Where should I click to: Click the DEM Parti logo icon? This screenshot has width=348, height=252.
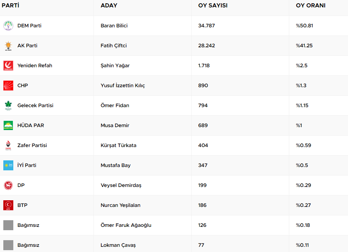pos(8,26)
